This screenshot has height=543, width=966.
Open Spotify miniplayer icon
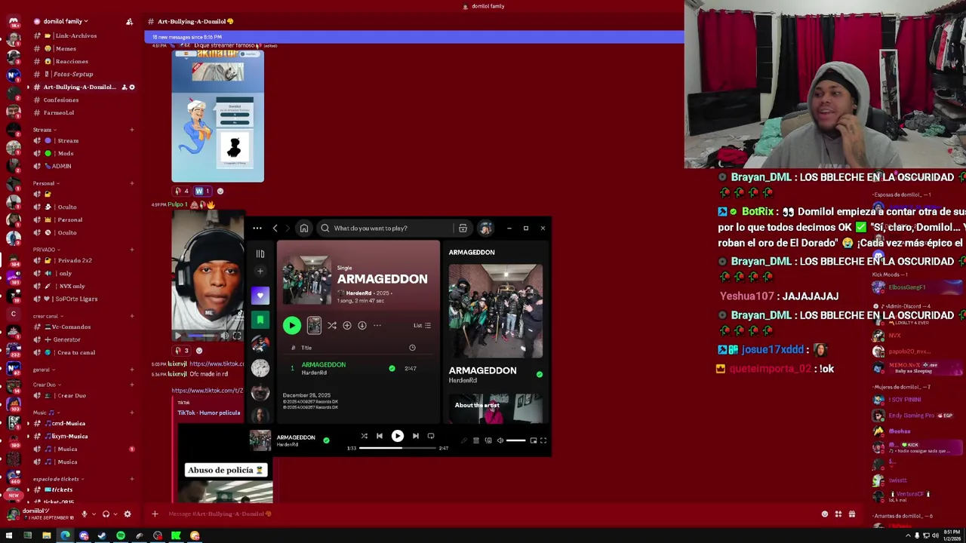click(533, 440)
